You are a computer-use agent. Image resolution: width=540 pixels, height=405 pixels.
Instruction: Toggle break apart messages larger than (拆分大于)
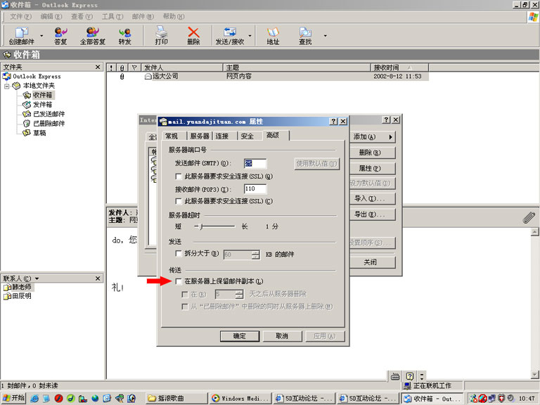(x=179, y=253)
